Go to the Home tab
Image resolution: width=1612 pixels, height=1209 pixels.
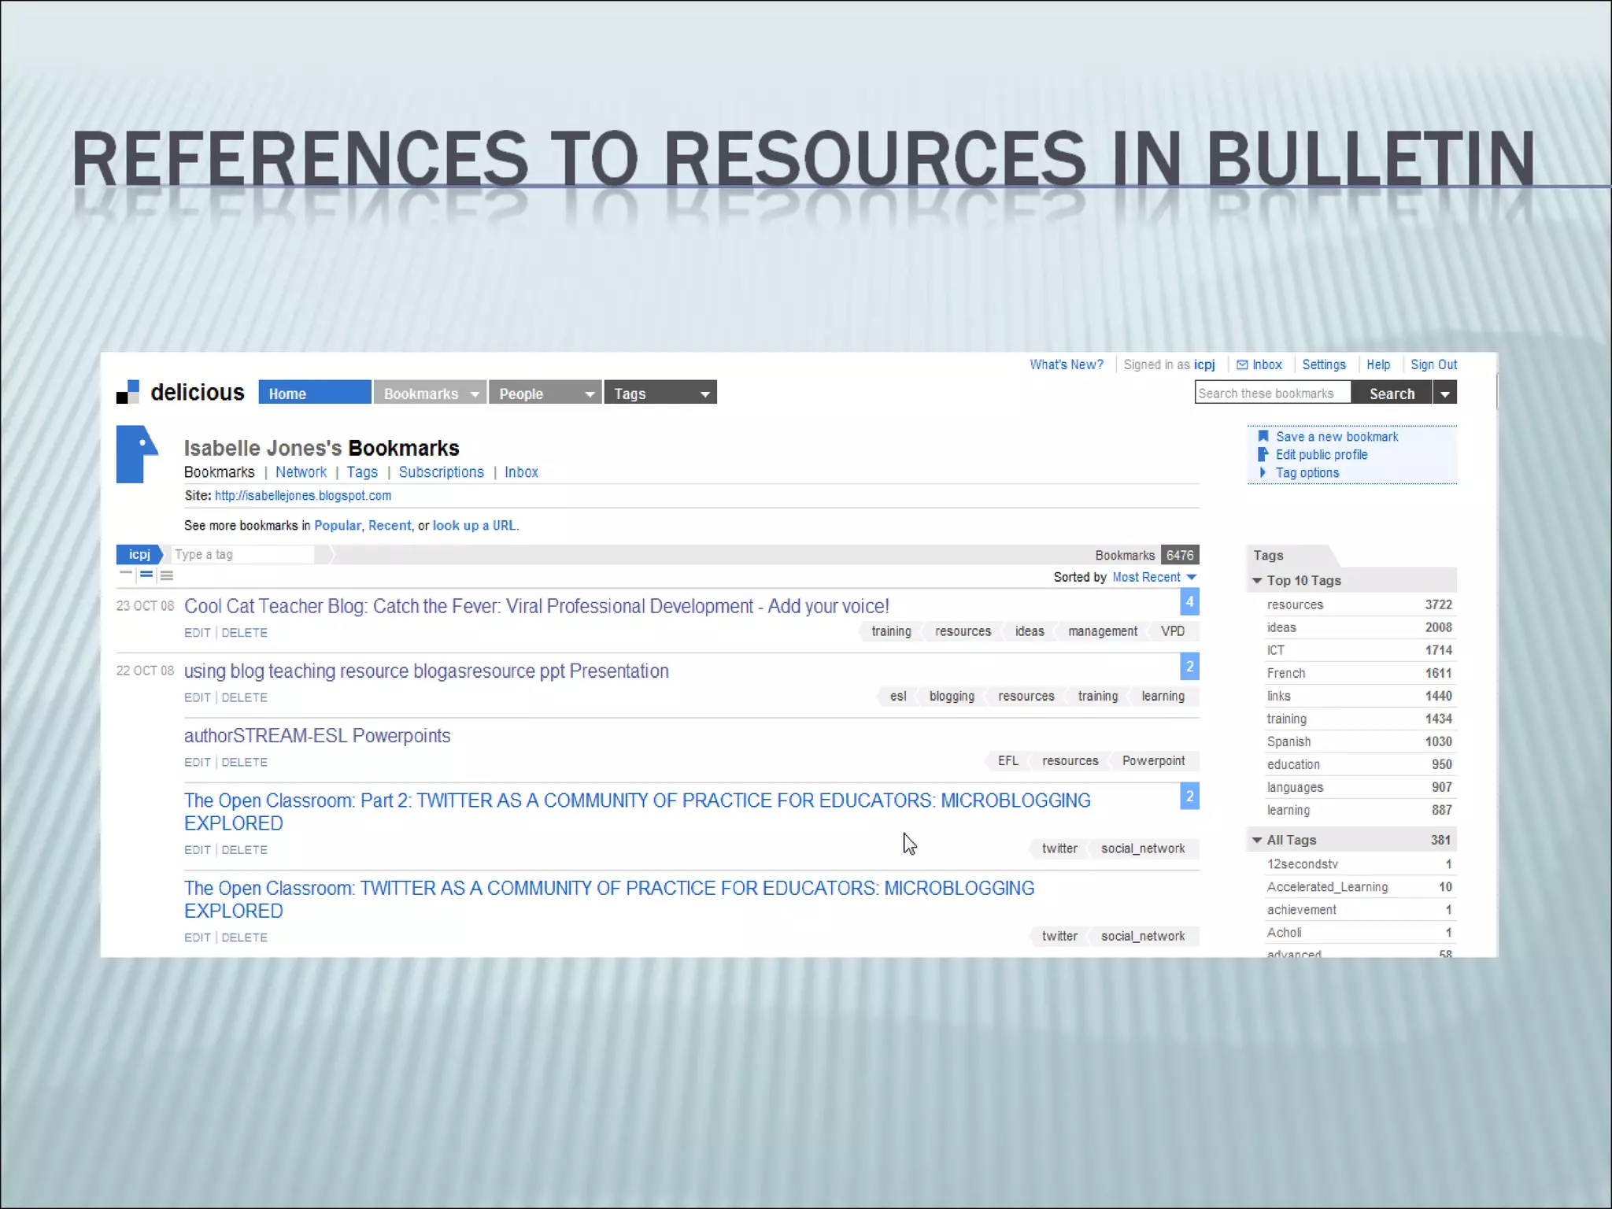coord(314,393)
